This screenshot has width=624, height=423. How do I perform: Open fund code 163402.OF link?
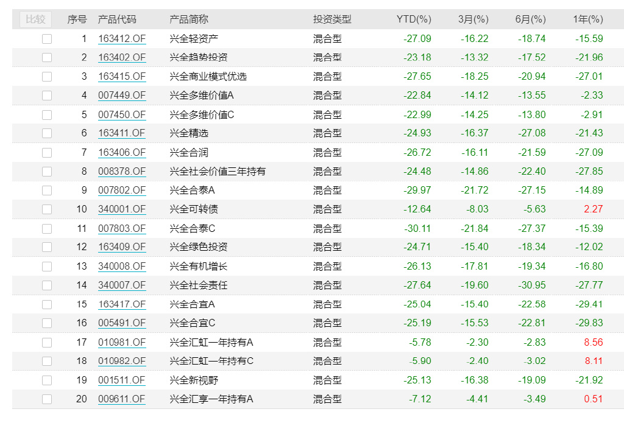click(x=122, y=57)
